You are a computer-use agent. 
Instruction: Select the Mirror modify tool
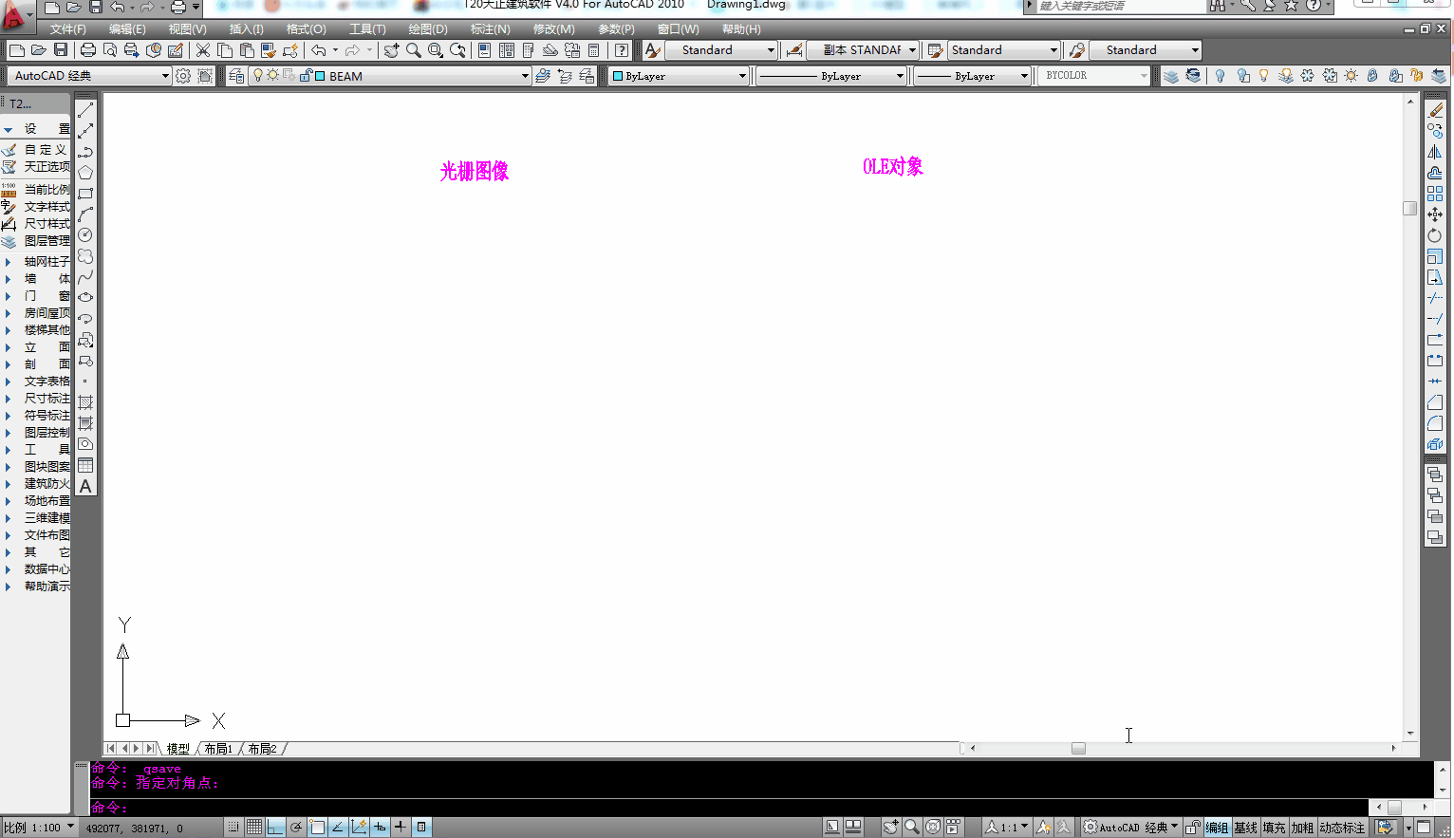coord(1435,152)
